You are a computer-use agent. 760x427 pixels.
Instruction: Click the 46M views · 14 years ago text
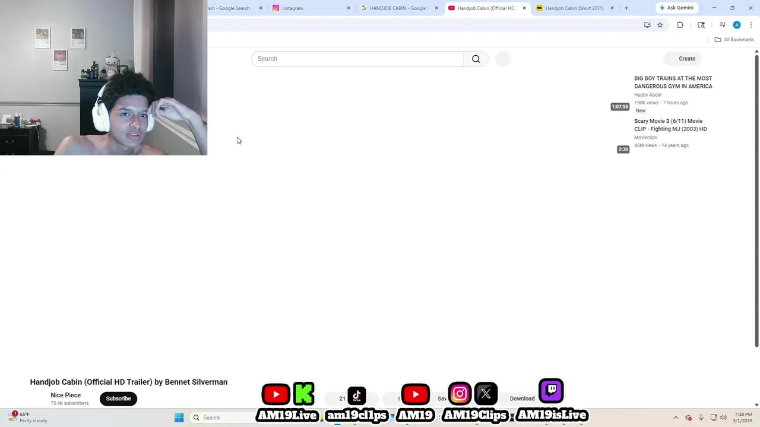tap(661, 145)
